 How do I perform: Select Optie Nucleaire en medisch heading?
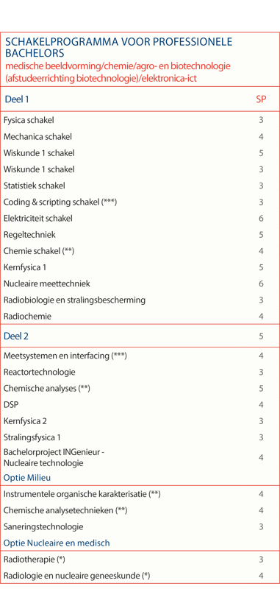pyautogui.click(x=57, y=543)
